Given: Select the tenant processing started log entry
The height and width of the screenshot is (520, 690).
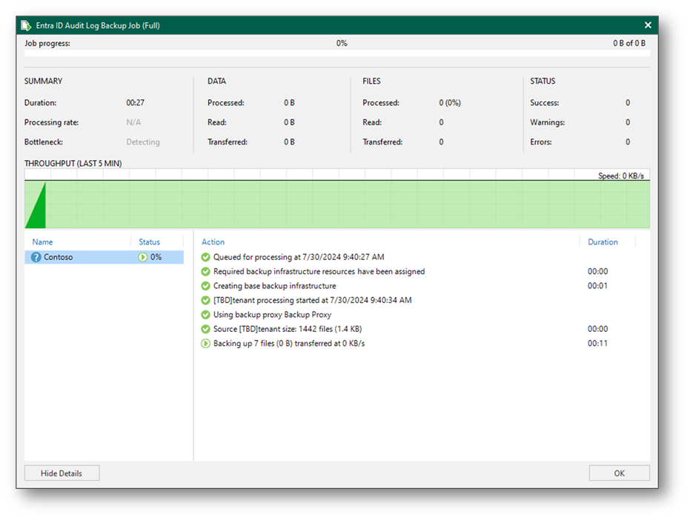Looking at the screenshot, I should [x=312, y=301].
